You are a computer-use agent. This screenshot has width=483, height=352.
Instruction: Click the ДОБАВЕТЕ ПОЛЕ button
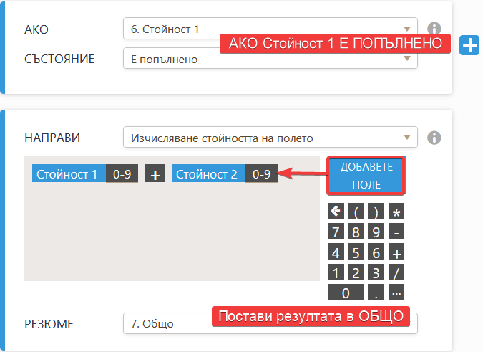(x=366, y=175)
